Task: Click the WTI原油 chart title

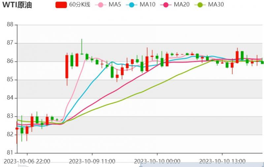Action: (17, 5)
